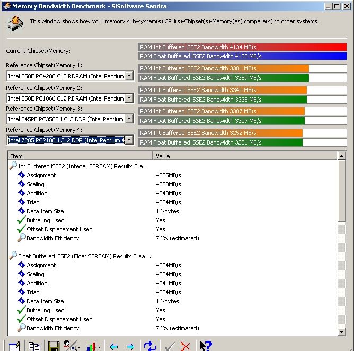Click the Sandra title bar application icon
This screenshot has width=354, height=351.
tap(7, 6)
